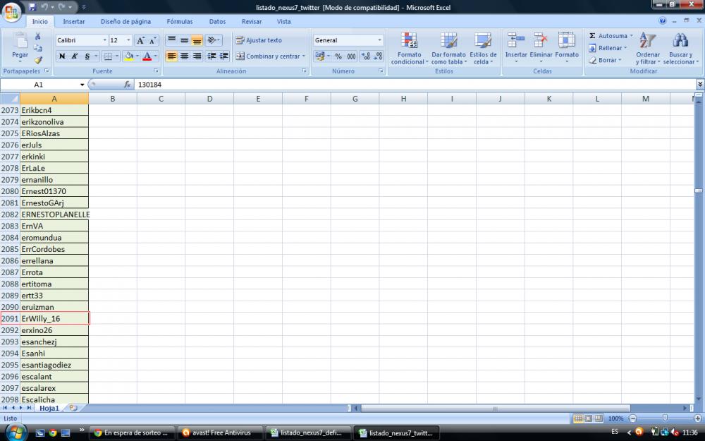Click the Pegar paste icon
The height and width of the screenshot is (441, 705).
[x=20, y=44]
